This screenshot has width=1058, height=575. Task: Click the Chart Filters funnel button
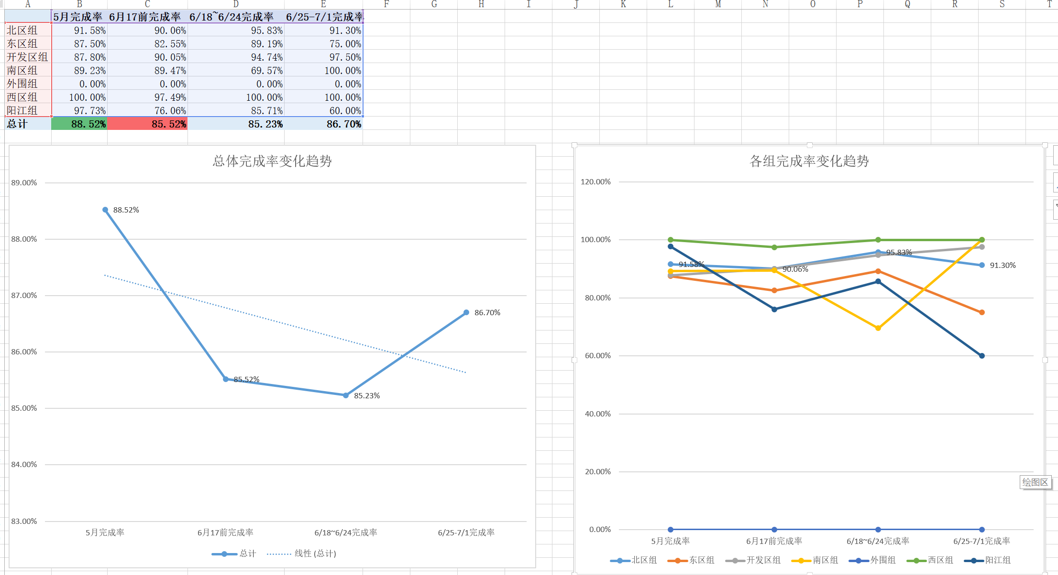click(x=1056, y=209)
